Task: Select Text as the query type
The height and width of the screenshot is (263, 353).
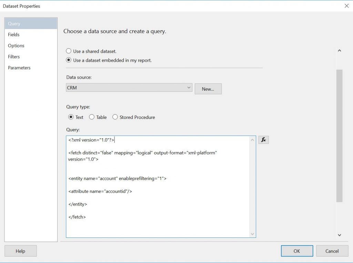Action: (71, 117)
